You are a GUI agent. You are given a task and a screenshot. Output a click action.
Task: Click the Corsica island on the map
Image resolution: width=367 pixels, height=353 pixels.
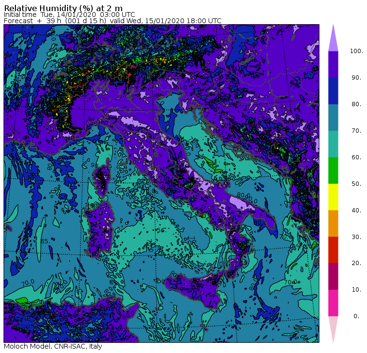(101, 179)
